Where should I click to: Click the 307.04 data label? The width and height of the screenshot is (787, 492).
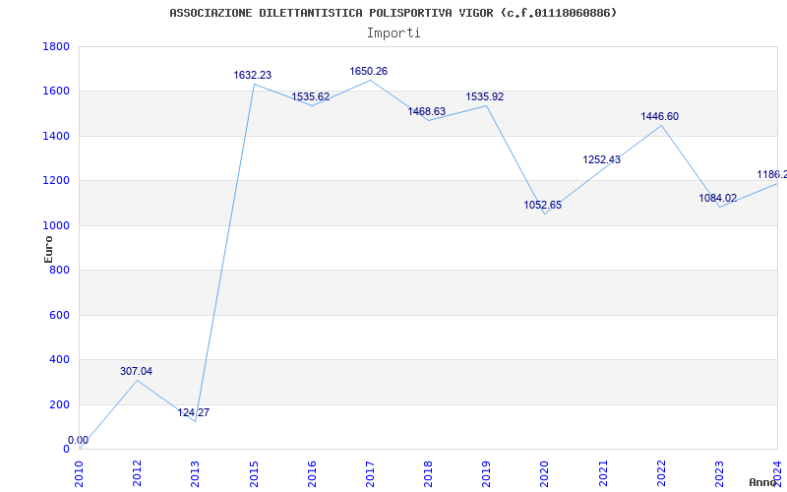pos(136,371)
